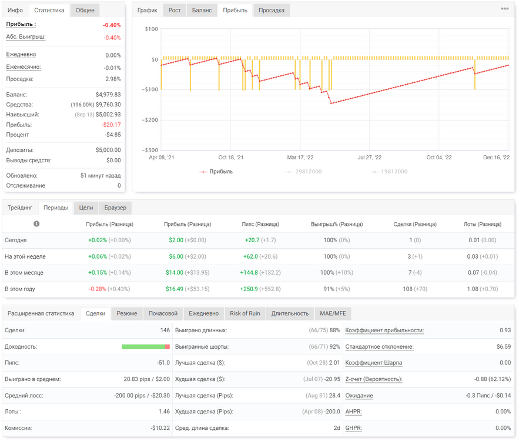This screenshot has width=519, height=441.
Task: Open the Браузер tab
Action: [x=115, y=208]
